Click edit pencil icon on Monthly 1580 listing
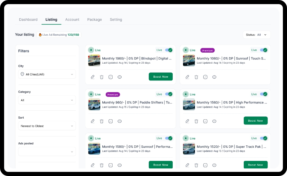 click(x=93, y=165)
